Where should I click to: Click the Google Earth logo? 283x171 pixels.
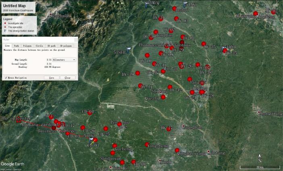point(12,164)
